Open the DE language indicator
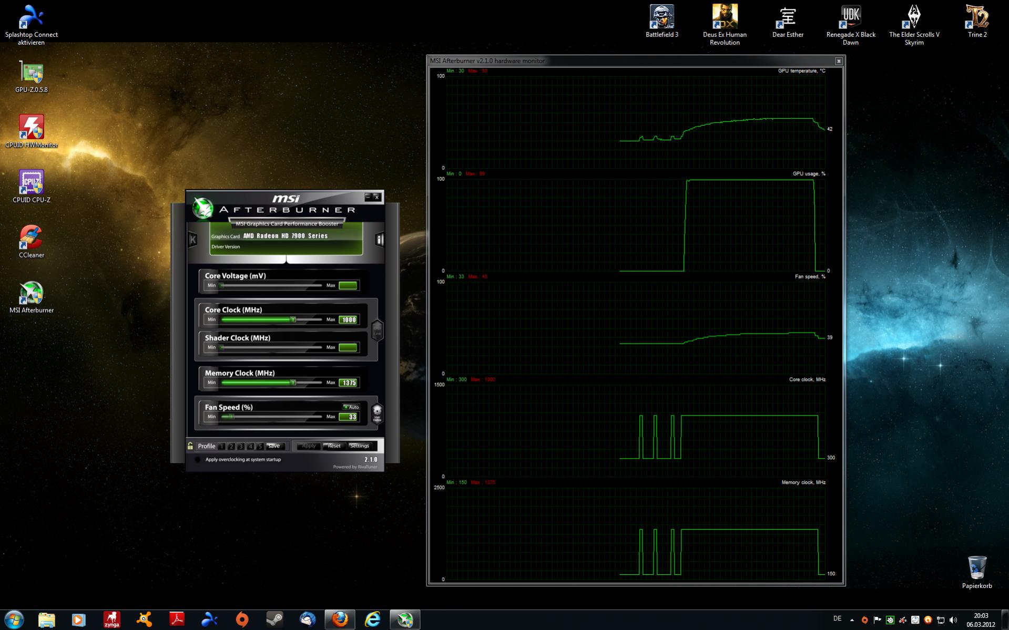Image resolution: width=1009 pixels, height=630 pixels. click(x=838, y=618)
